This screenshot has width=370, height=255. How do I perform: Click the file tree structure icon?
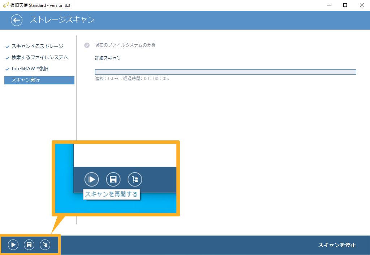point(45,245)
